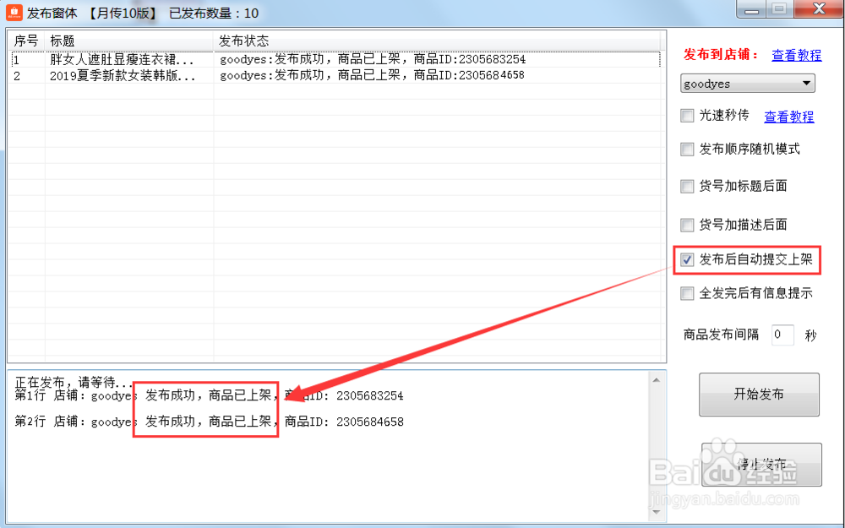Click the 开始发布 button
845x528 pixels.
[759, 395]
